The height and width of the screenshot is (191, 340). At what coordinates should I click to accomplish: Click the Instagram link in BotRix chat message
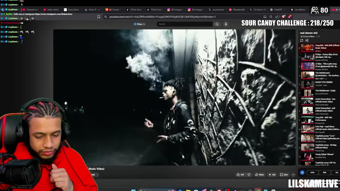[54, 14]
